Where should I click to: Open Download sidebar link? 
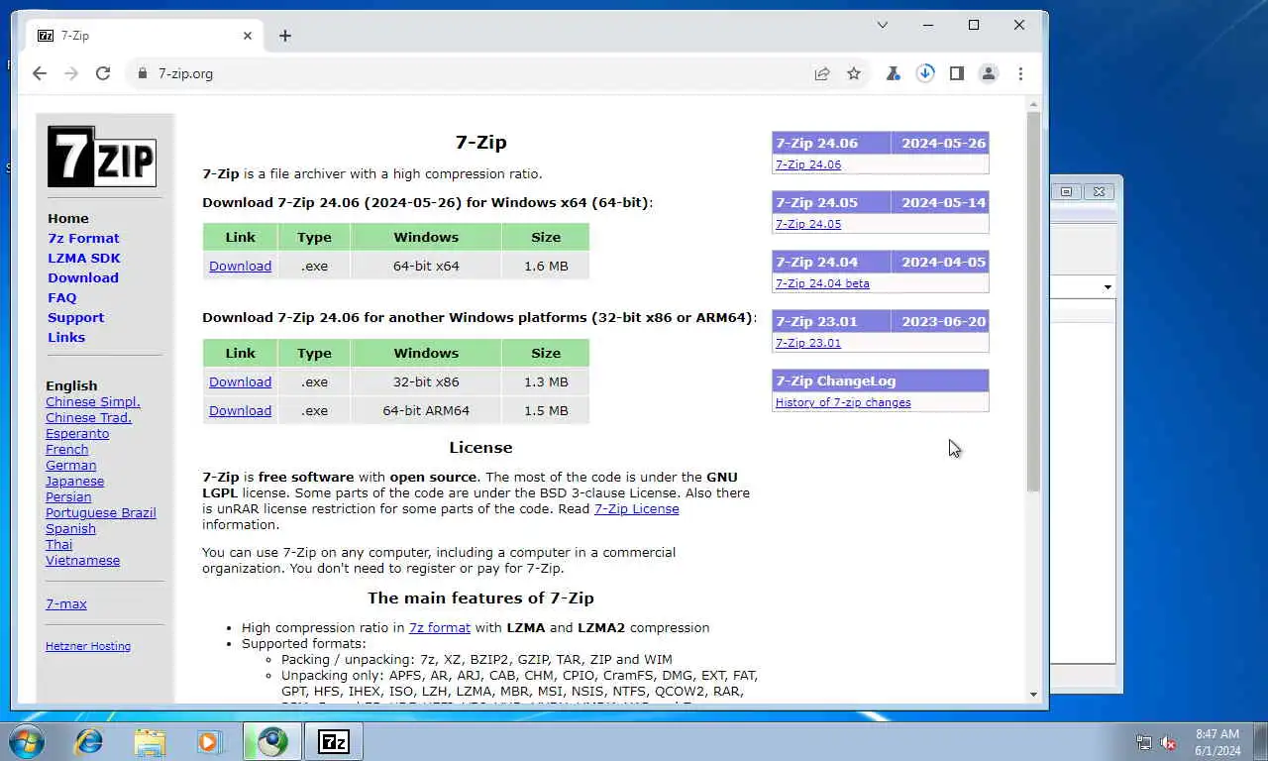click(x=83, y=277)
